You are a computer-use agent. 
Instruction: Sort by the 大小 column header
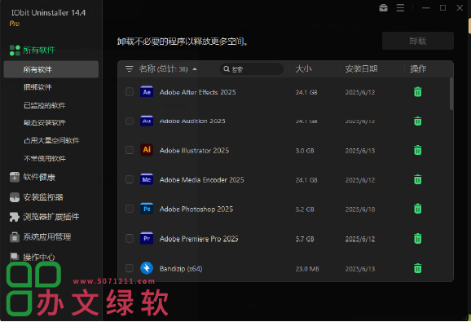pos(303,69)
